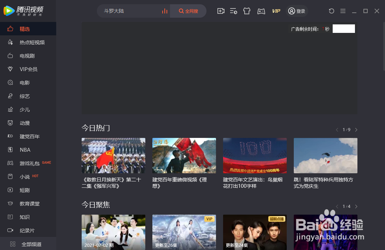Click the 游戏礼包 gamepad icon

pos(10,163)
